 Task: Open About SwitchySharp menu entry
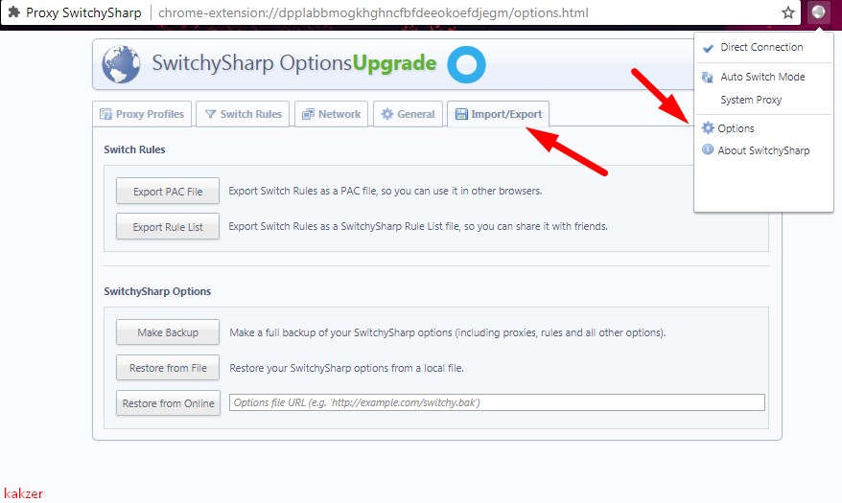click(763, 150)
